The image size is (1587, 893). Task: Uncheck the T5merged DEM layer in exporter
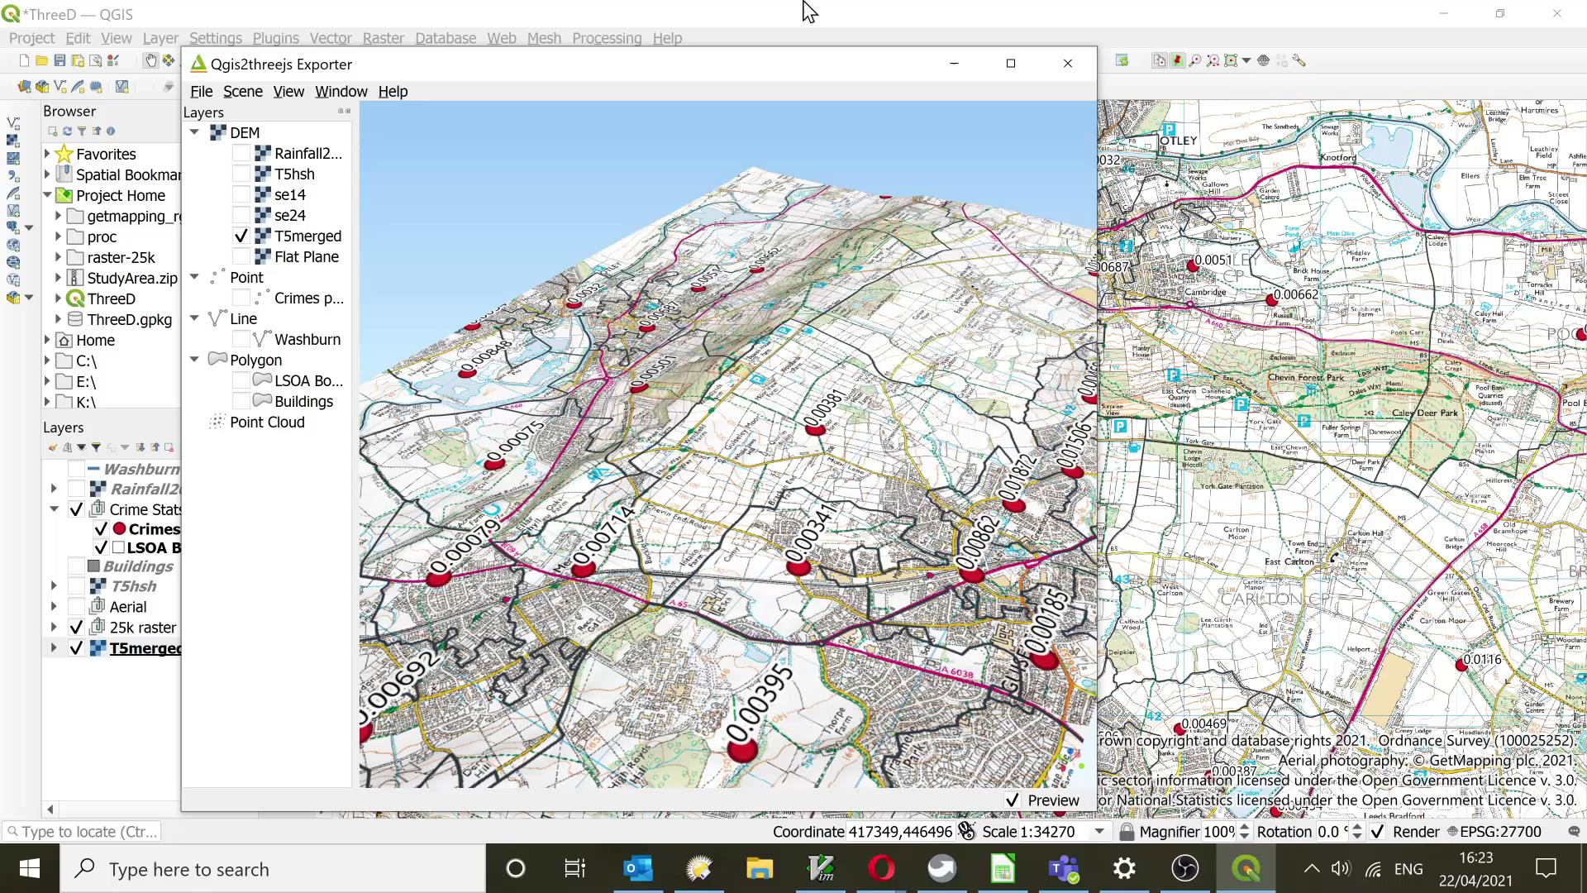(241, 236)
